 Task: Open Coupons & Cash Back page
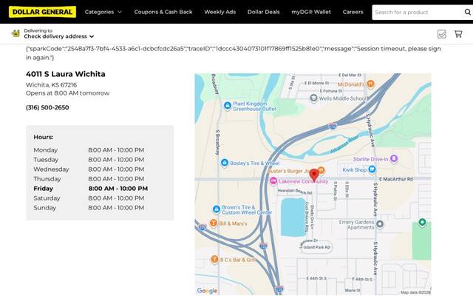coord(163,12)
